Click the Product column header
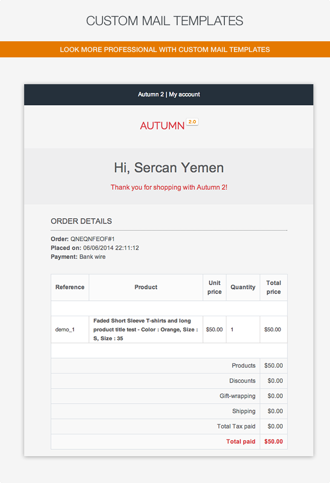This screenshot has height=483, width=330. [146, 287]
